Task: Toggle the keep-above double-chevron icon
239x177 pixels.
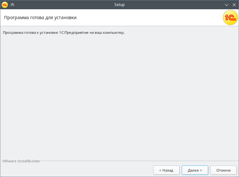Action: tap(12, 5)
